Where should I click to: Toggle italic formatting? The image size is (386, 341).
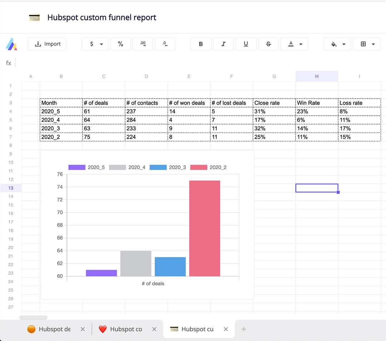point(223,44)
